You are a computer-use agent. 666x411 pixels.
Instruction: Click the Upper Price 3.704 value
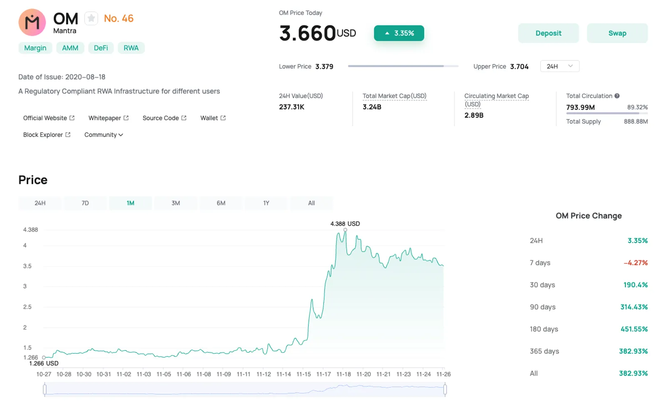tap(519, 67)
